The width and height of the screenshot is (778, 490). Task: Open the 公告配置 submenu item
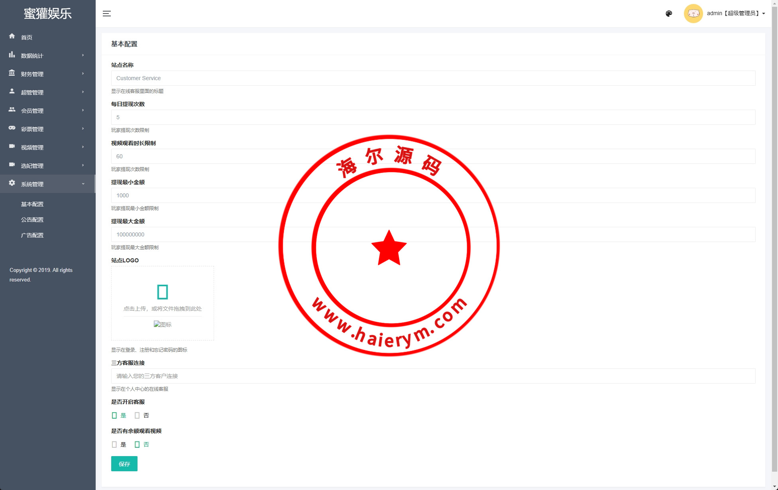pyautogui.click(x=32, y=220)
